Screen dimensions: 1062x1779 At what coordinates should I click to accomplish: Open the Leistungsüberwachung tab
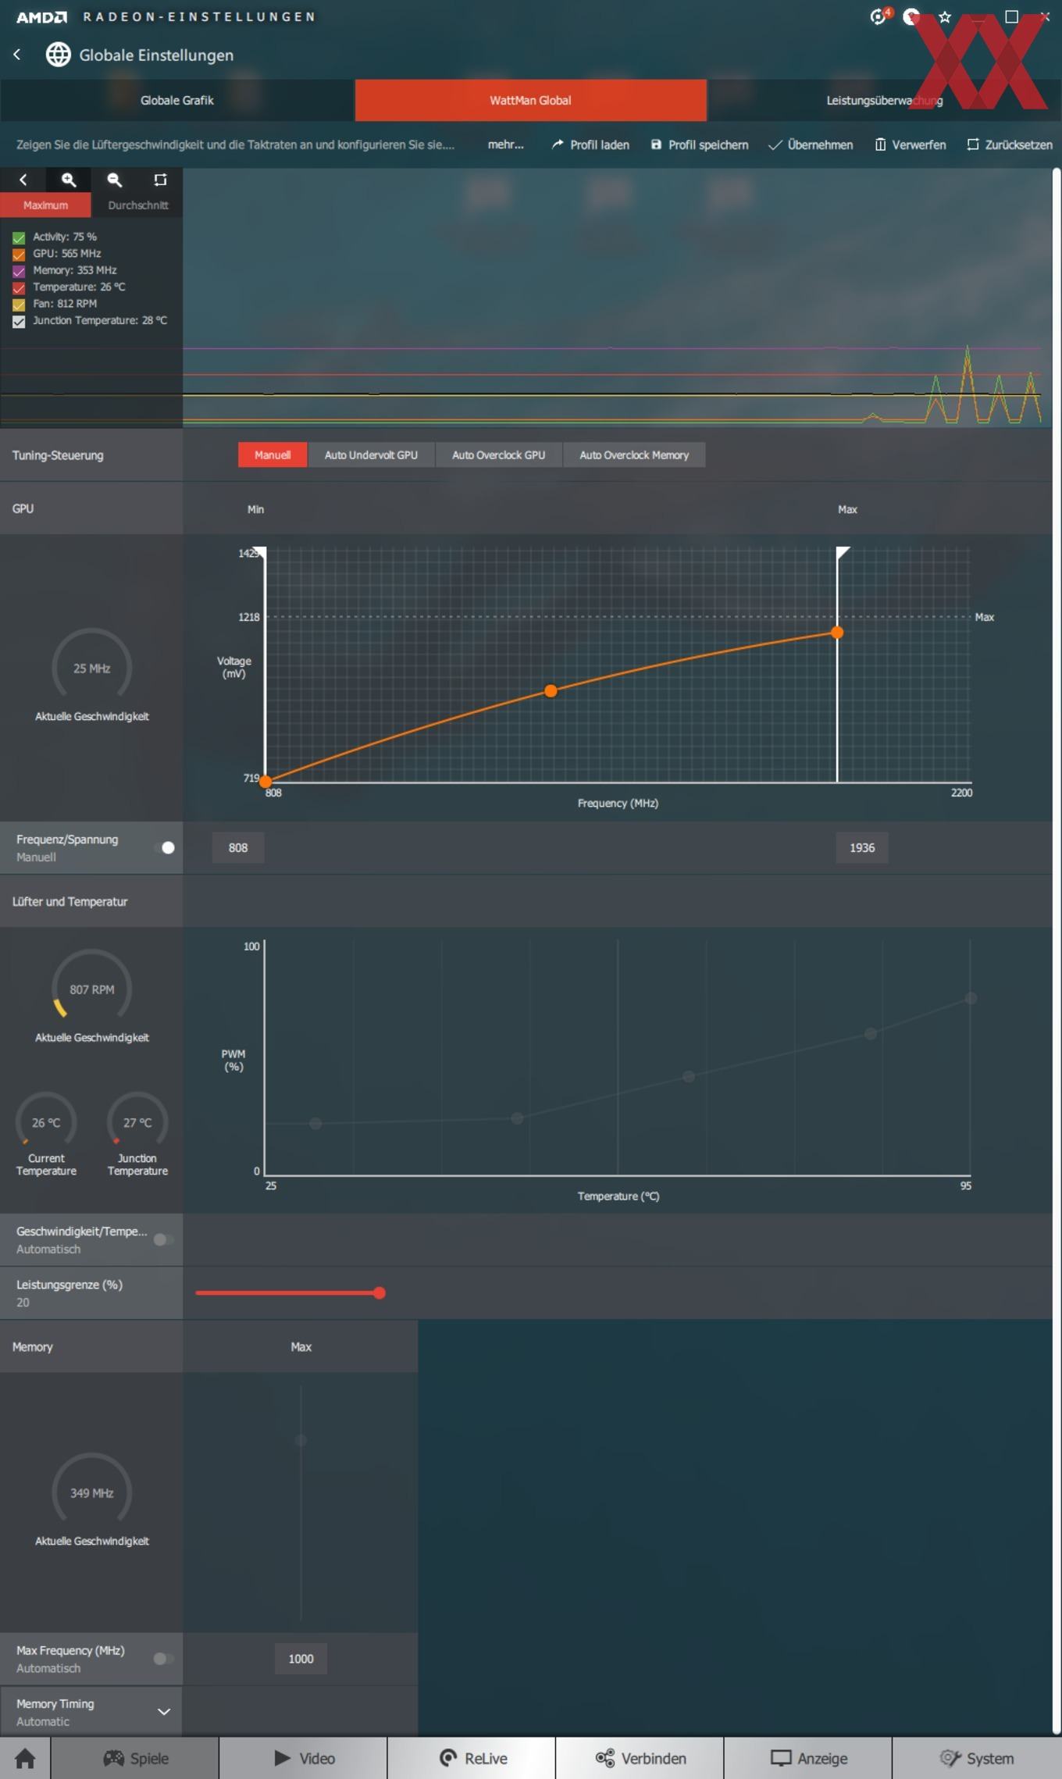884,100
